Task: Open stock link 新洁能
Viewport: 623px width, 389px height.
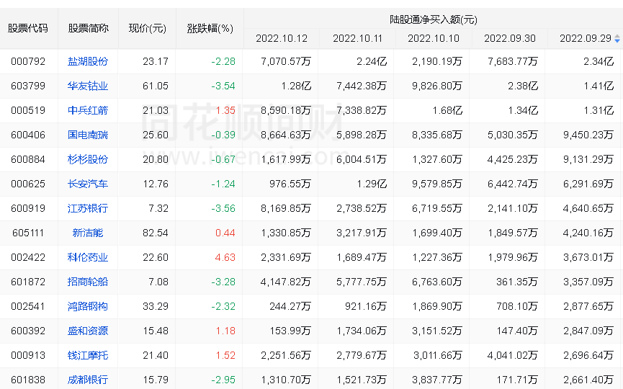Action: tap(88, 233)
